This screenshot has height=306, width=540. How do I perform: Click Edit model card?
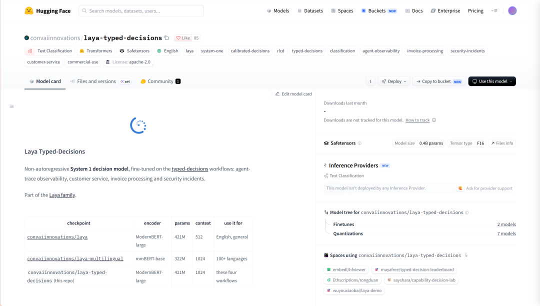[293, 93]
